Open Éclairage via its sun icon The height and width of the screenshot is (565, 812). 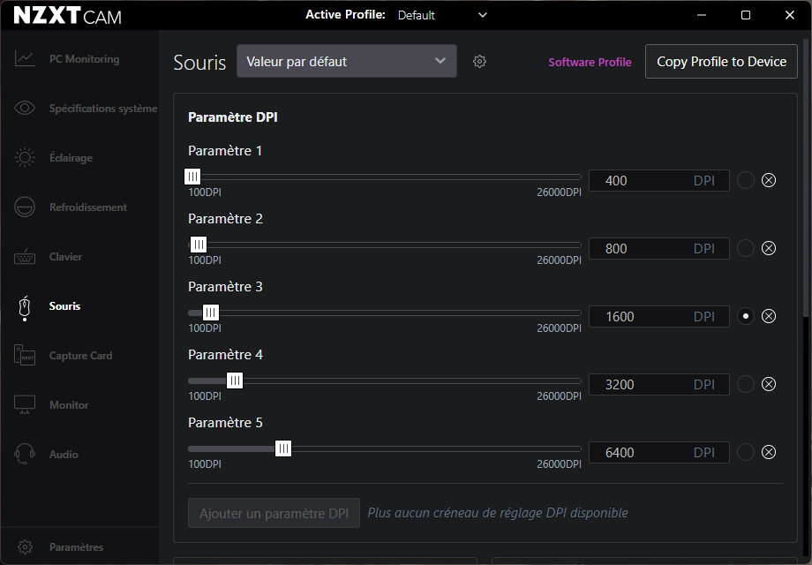click(x=25, y=158)
